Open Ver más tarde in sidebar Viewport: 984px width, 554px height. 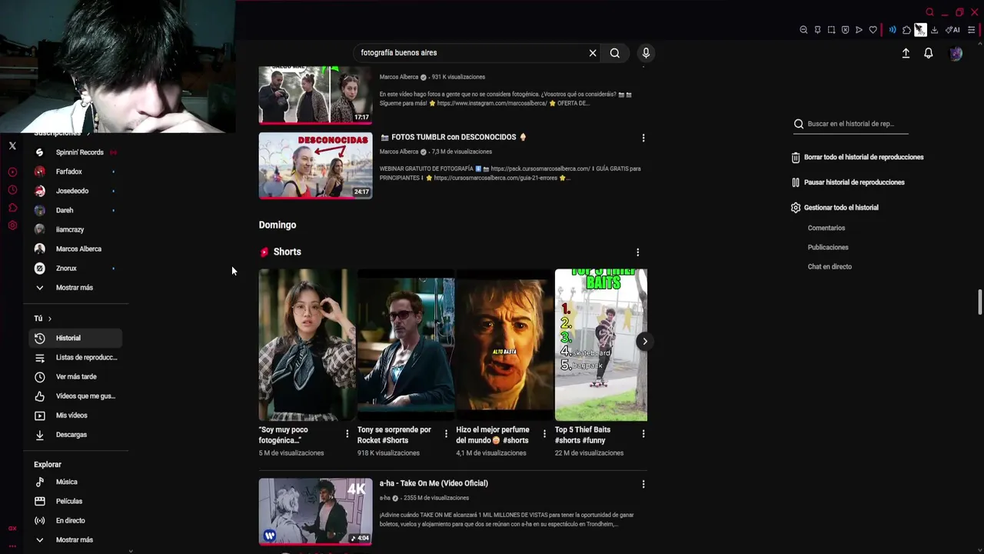(x=75, y=376)
